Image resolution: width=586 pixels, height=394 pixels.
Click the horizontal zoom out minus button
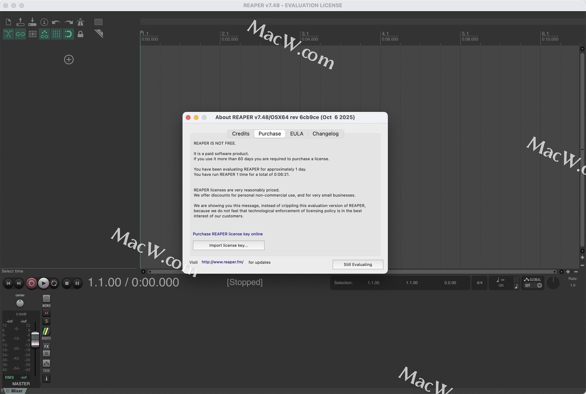coord(576,272)
